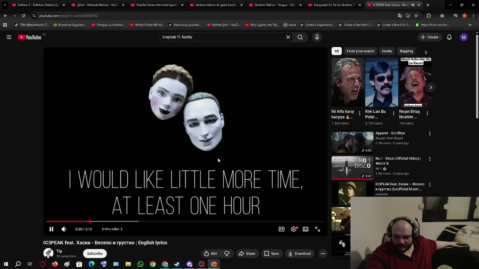The height and width of the screenshot is (269, 479).
Task: Open more video actions ellipsis
Action: pos(323,254)
